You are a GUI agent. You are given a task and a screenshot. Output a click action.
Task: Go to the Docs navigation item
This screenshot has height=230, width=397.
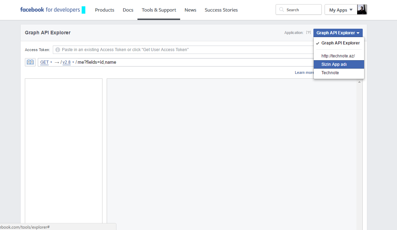coord(128,10)
